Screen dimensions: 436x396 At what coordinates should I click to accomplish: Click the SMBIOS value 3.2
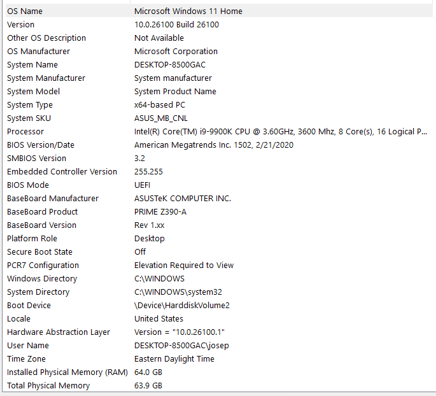point(139,159)
